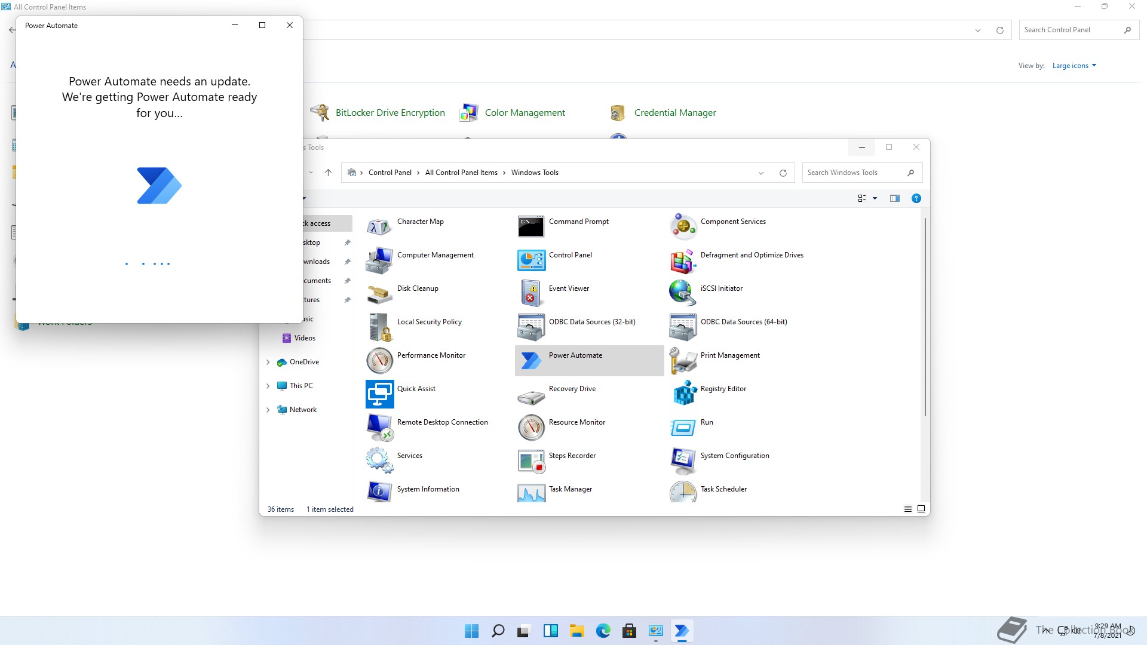Select the Run icon

(x=683, y=428)
